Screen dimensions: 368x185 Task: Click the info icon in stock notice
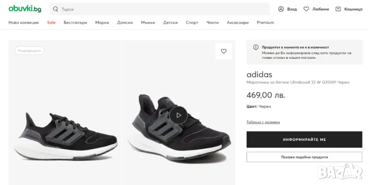tap(256, 47)
